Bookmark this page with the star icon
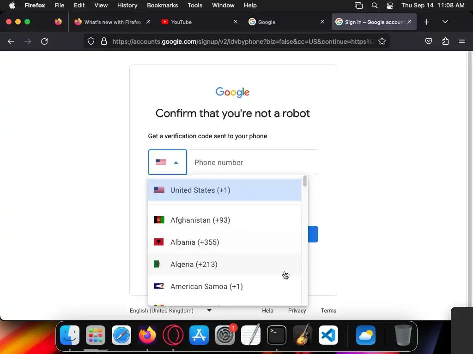Screen dimensions: 473x354 point(382,41)
